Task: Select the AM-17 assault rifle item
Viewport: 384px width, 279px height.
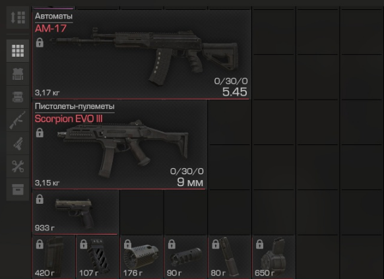Action: coord(142,55)
